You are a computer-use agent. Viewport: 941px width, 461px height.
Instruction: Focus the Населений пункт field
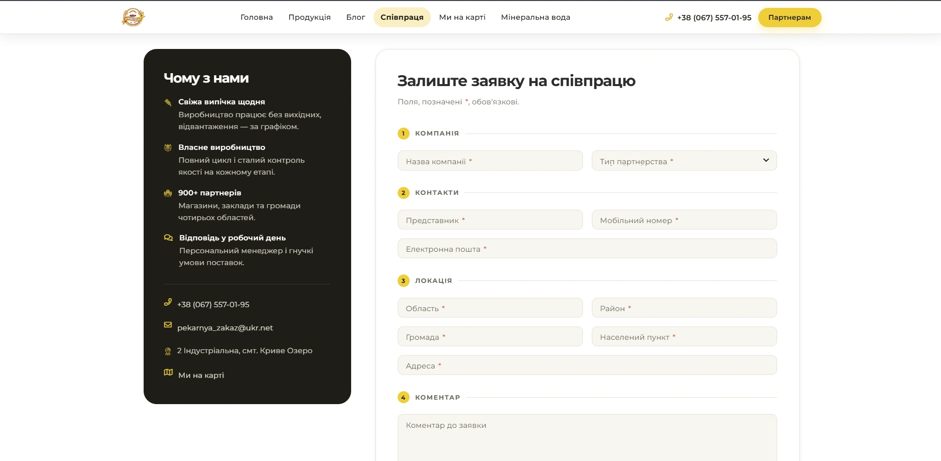[684, 336]
